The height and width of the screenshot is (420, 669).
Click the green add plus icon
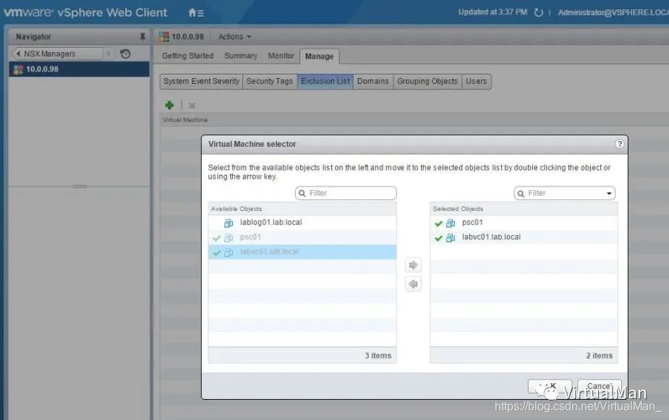click(169, 105)
